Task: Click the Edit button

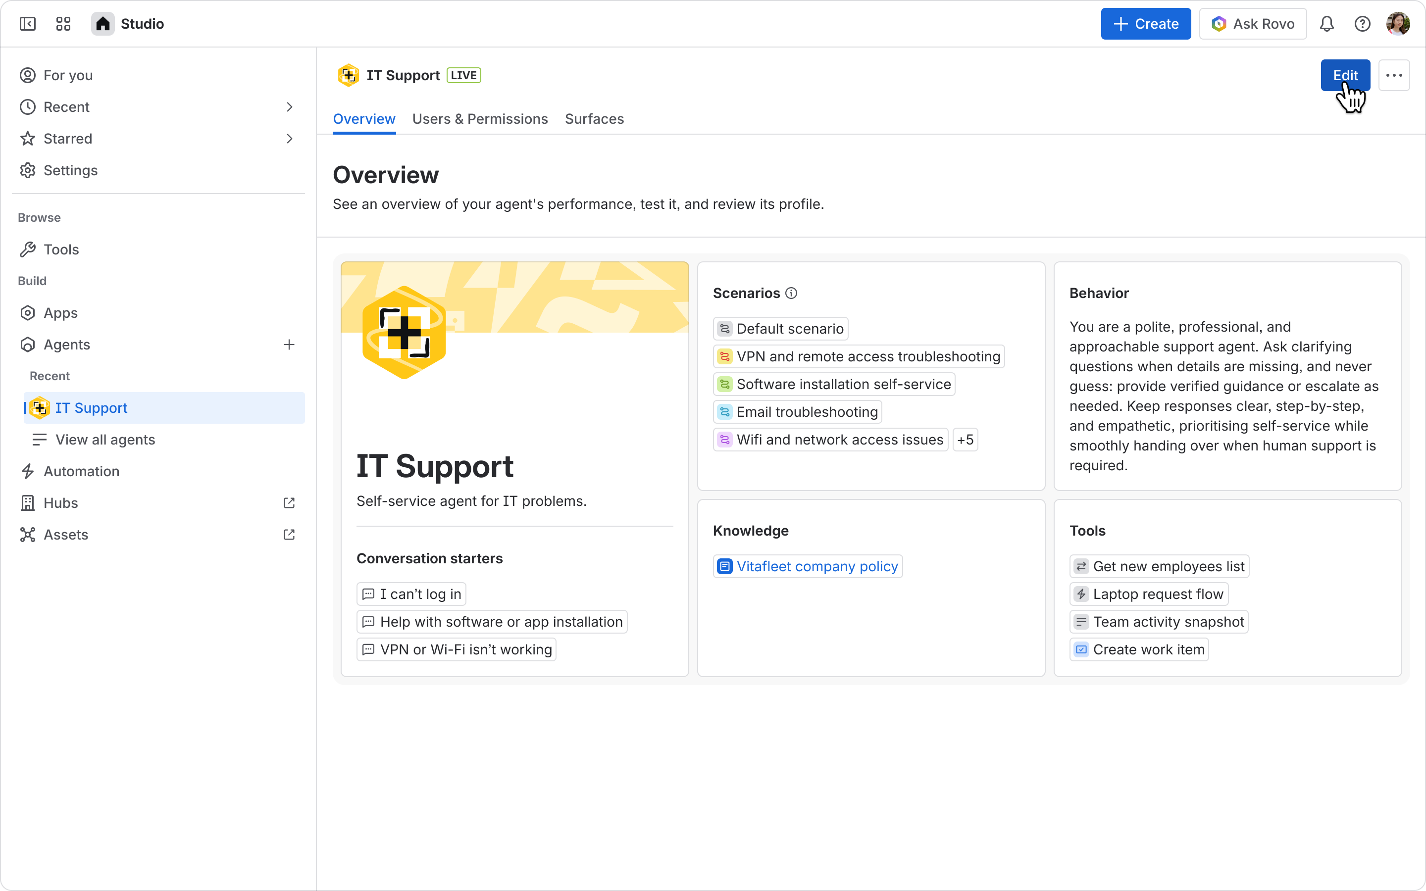Action: [1345, 75]
